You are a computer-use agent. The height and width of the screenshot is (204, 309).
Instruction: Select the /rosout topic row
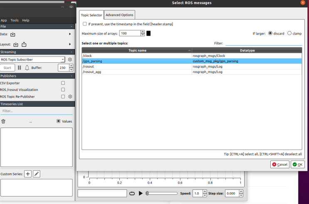tap(192, 66)
